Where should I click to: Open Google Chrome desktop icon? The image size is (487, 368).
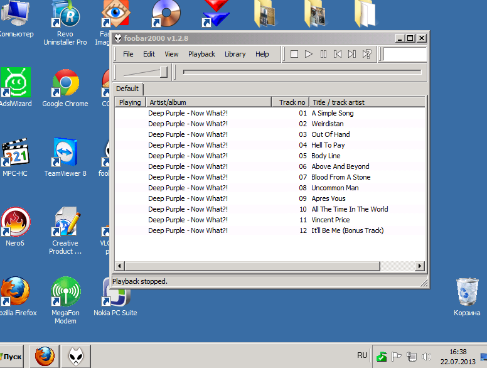click(65, 89)
